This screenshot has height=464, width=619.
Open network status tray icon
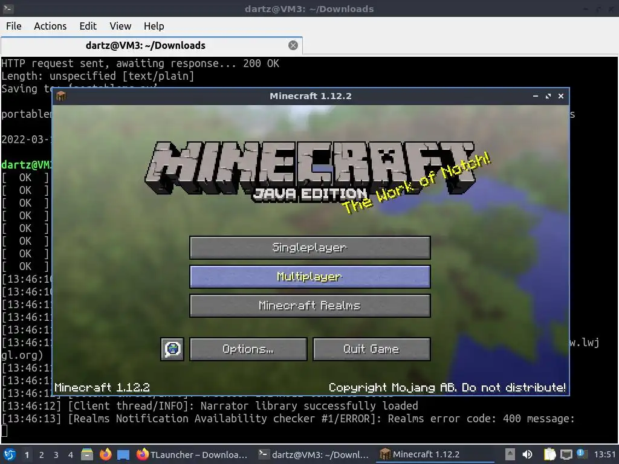(x=566, y=454)
